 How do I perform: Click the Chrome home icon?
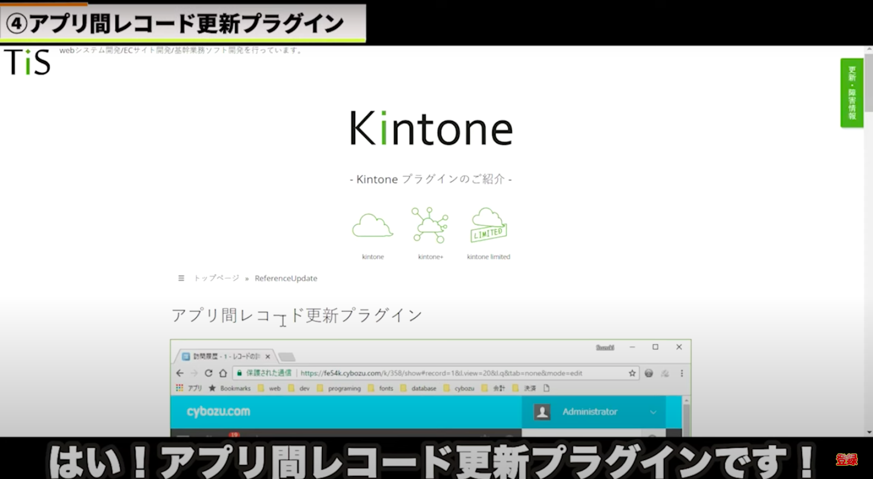[x=222, y=373]
